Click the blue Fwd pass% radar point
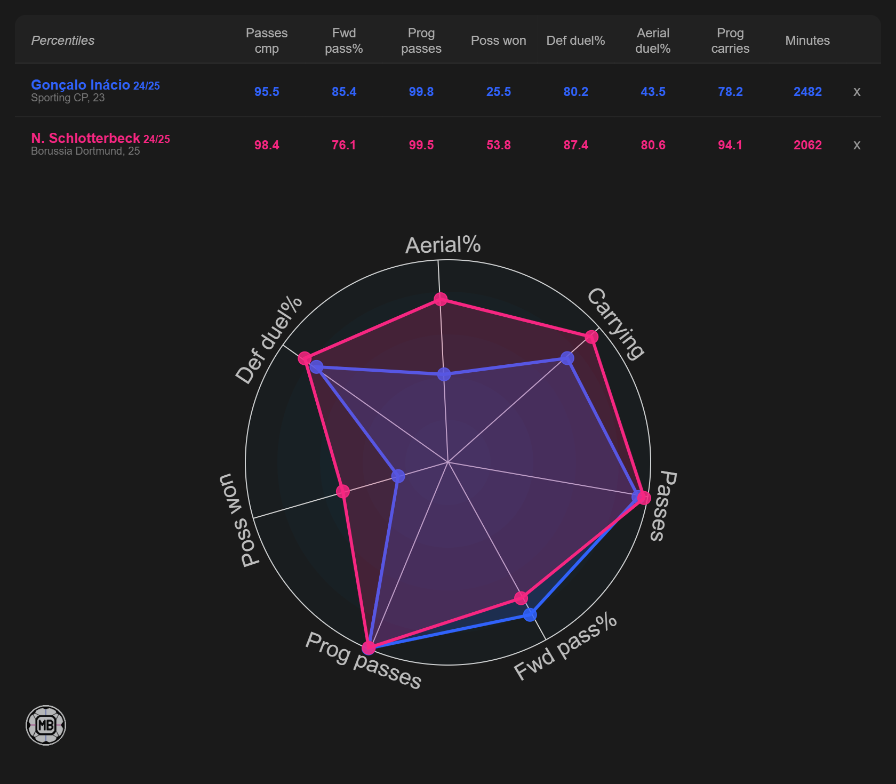The width and height of the screenshot is (896, 784). [530, 615]
